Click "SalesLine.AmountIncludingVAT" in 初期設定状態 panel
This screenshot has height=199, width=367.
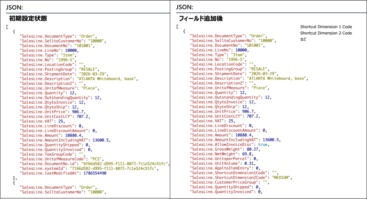point(54,140)
